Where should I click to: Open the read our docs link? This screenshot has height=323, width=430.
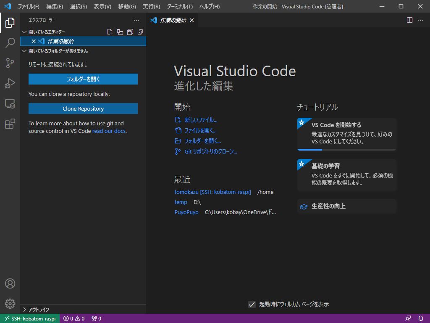109,131
